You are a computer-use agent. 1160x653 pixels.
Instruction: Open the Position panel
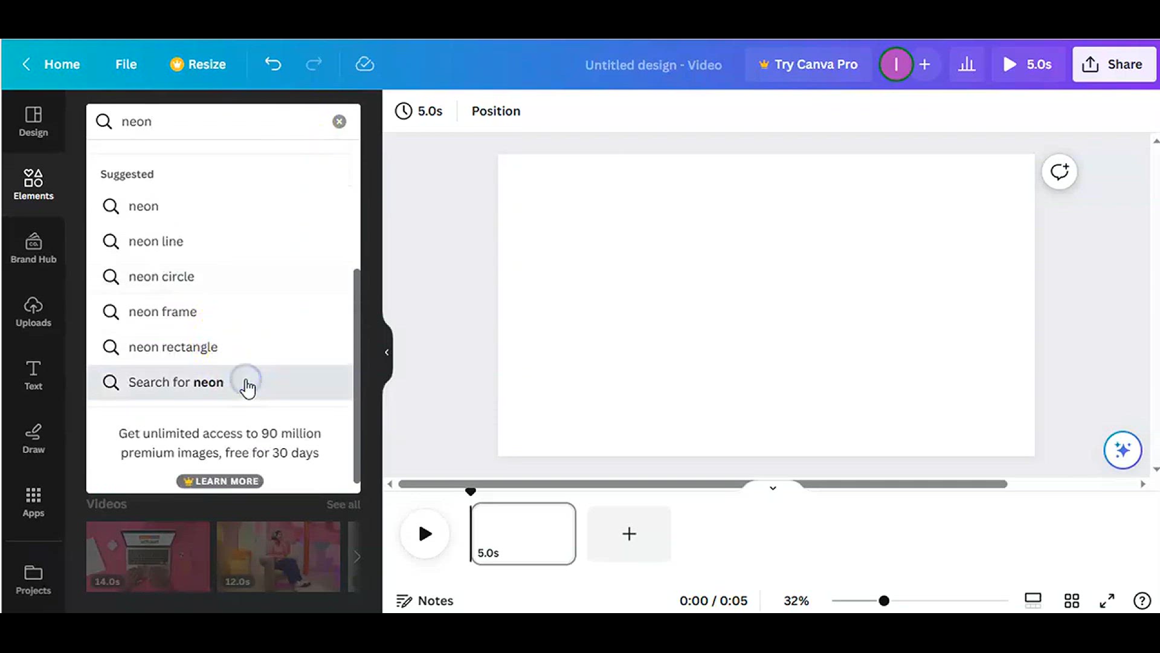[496, 111]
